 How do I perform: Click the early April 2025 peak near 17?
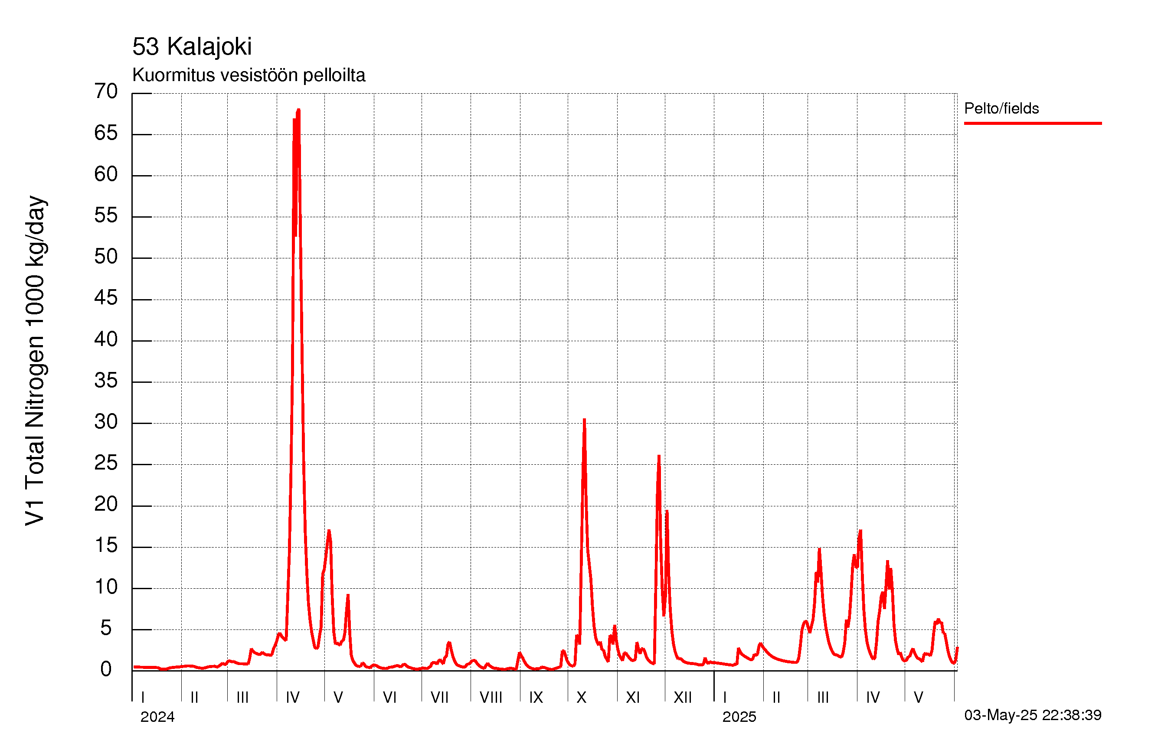pos(861,532)
